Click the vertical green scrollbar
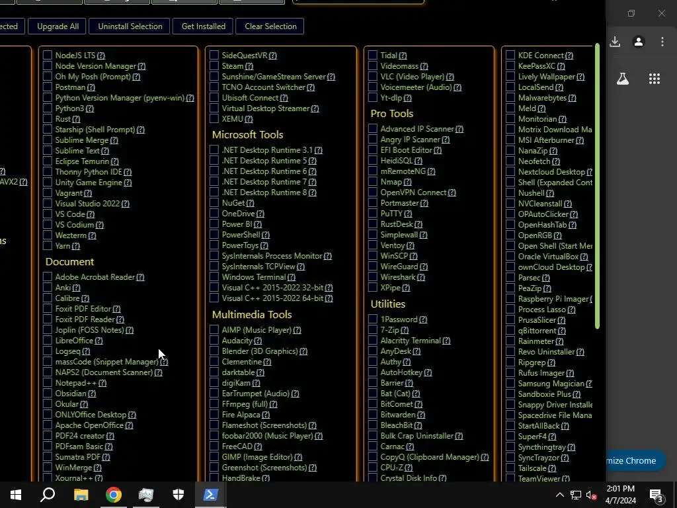677x508 pixels. click(x=597, y=186)
